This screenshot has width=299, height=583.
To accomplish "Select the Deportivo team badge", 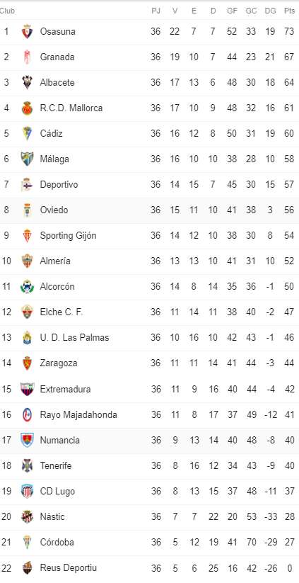I will click(27, 184).
